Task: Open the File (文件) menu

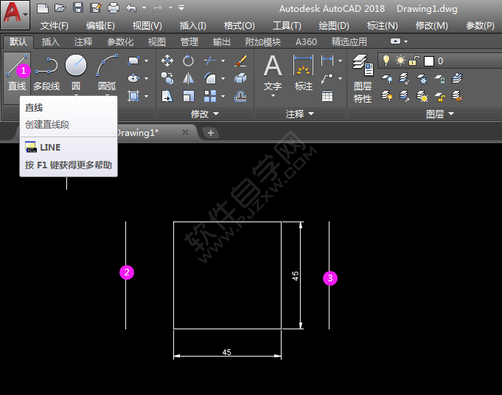Action: tap(54, 25)
